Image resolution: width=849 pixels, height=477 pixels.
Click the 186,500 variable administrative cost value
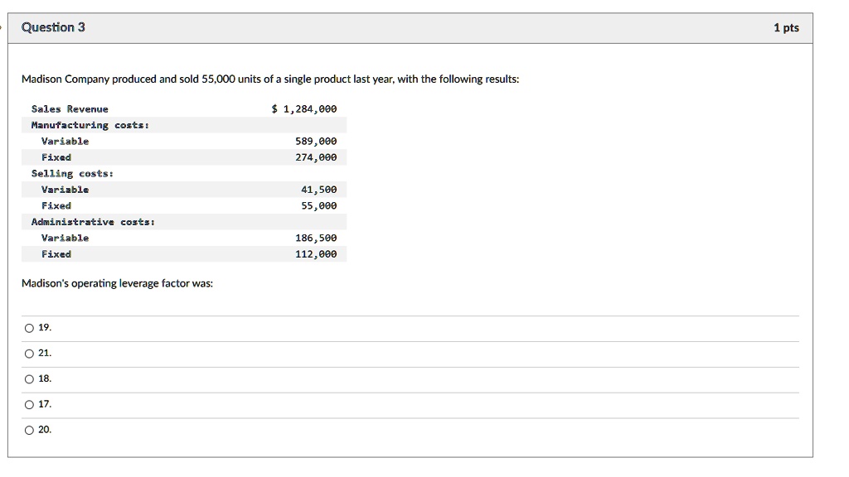(x=316, y=238)
